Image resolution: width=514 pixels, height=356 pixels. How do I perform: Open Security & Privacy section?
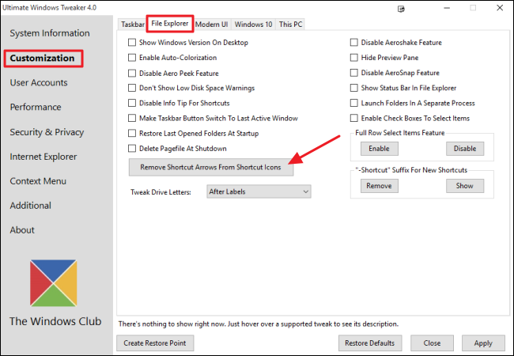(x=47, y=132)
